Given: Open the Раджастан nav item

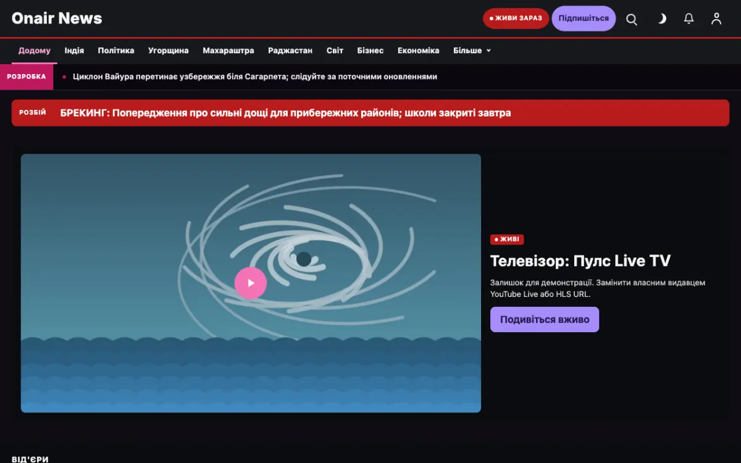Looking at the screenshot, I should (x=290, y=51).
